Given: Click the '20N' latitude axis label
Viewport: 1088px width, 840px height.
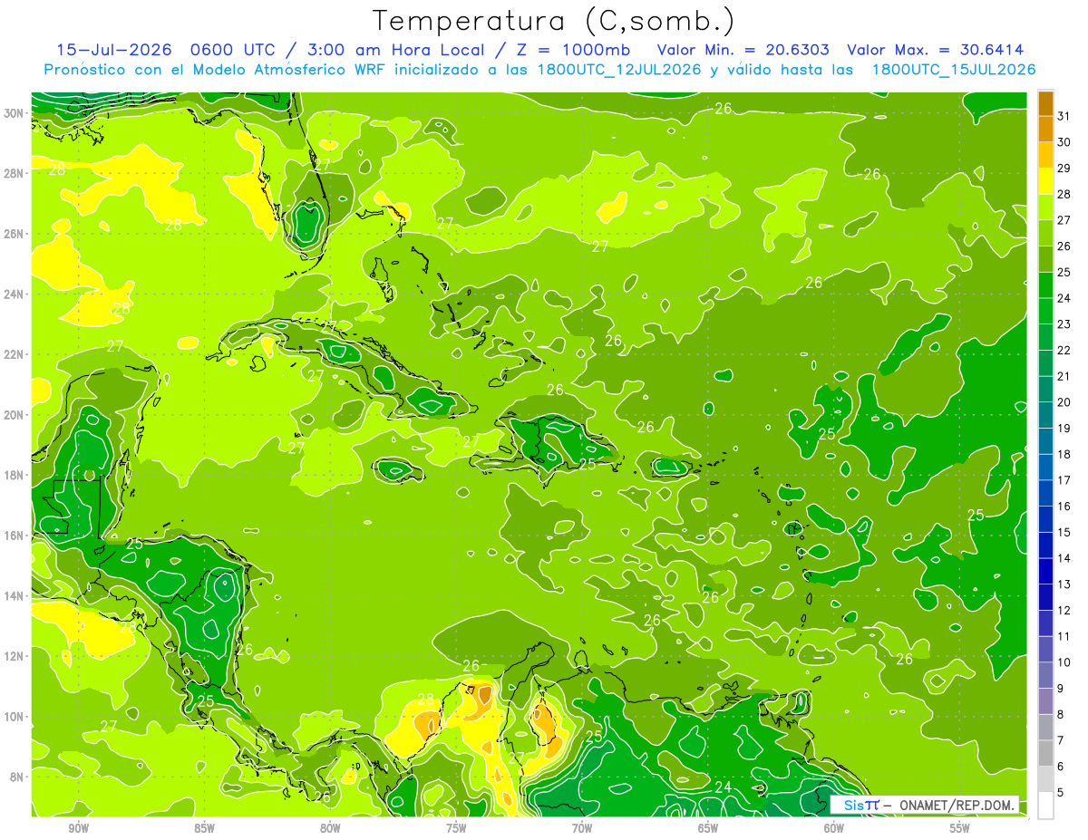Looking at the screenshot, I should 15,415.
